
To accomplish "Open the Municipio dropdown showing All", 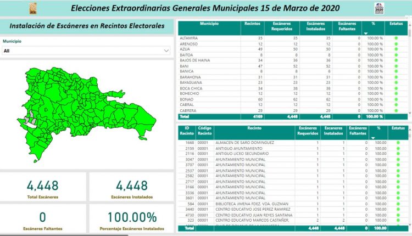I will [85, 50].
